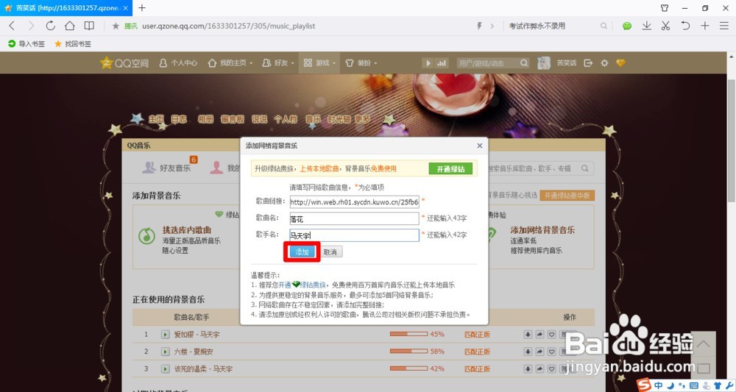The width and height of the screenshot is (736, 392).
Task: Click 找回书签 in bookmarks bar
Action: [x=73, y=43]
